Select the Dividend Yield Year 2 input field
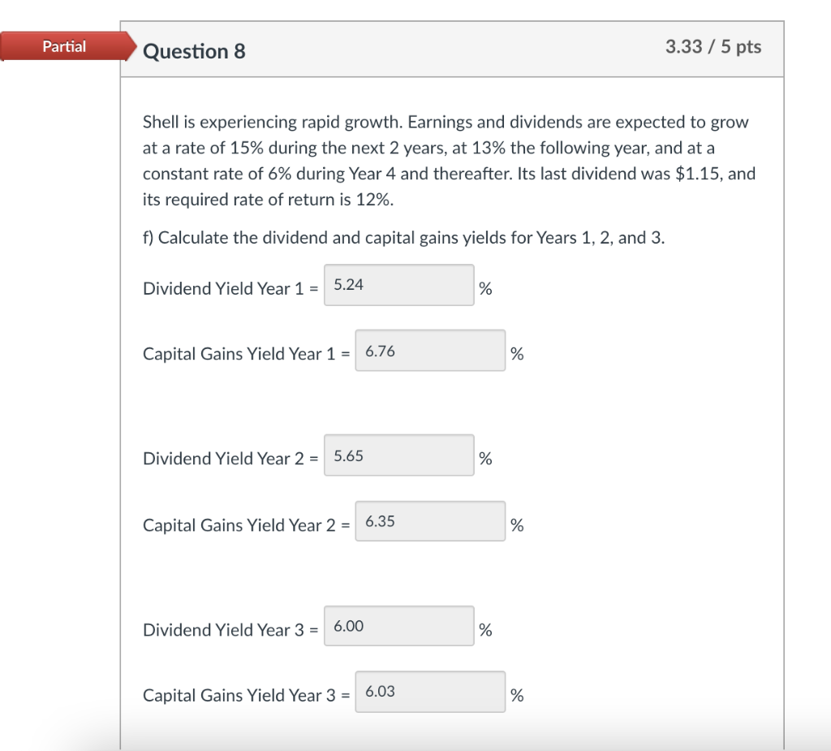 coord(398,455)
